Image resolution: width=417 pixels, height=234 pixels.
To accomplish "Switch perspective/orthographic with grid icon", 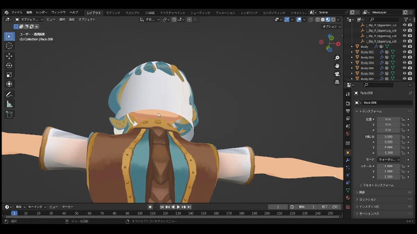I will pos(337,82).
